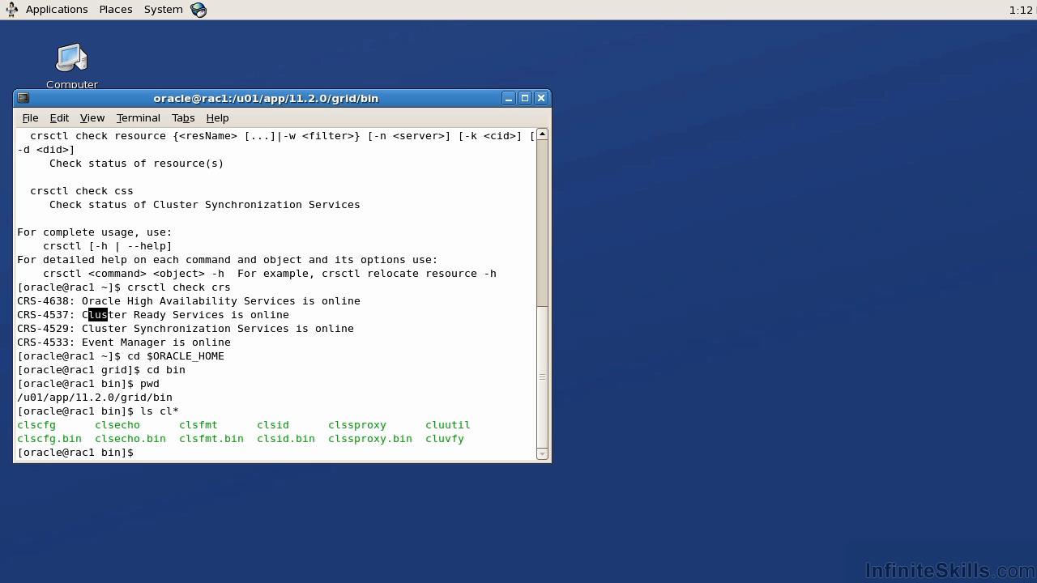The height and width of the screenshot is (583, 1037).
Task: Open the Tabs menu
Action: click(183, 118)
